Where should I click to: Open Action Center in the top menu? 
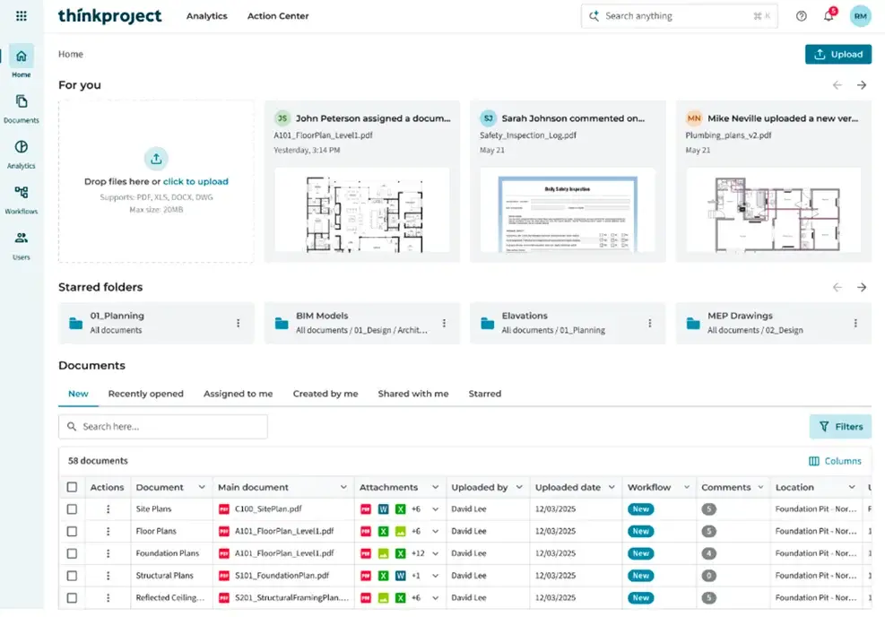pyautogui.click(x=278, y=16)
